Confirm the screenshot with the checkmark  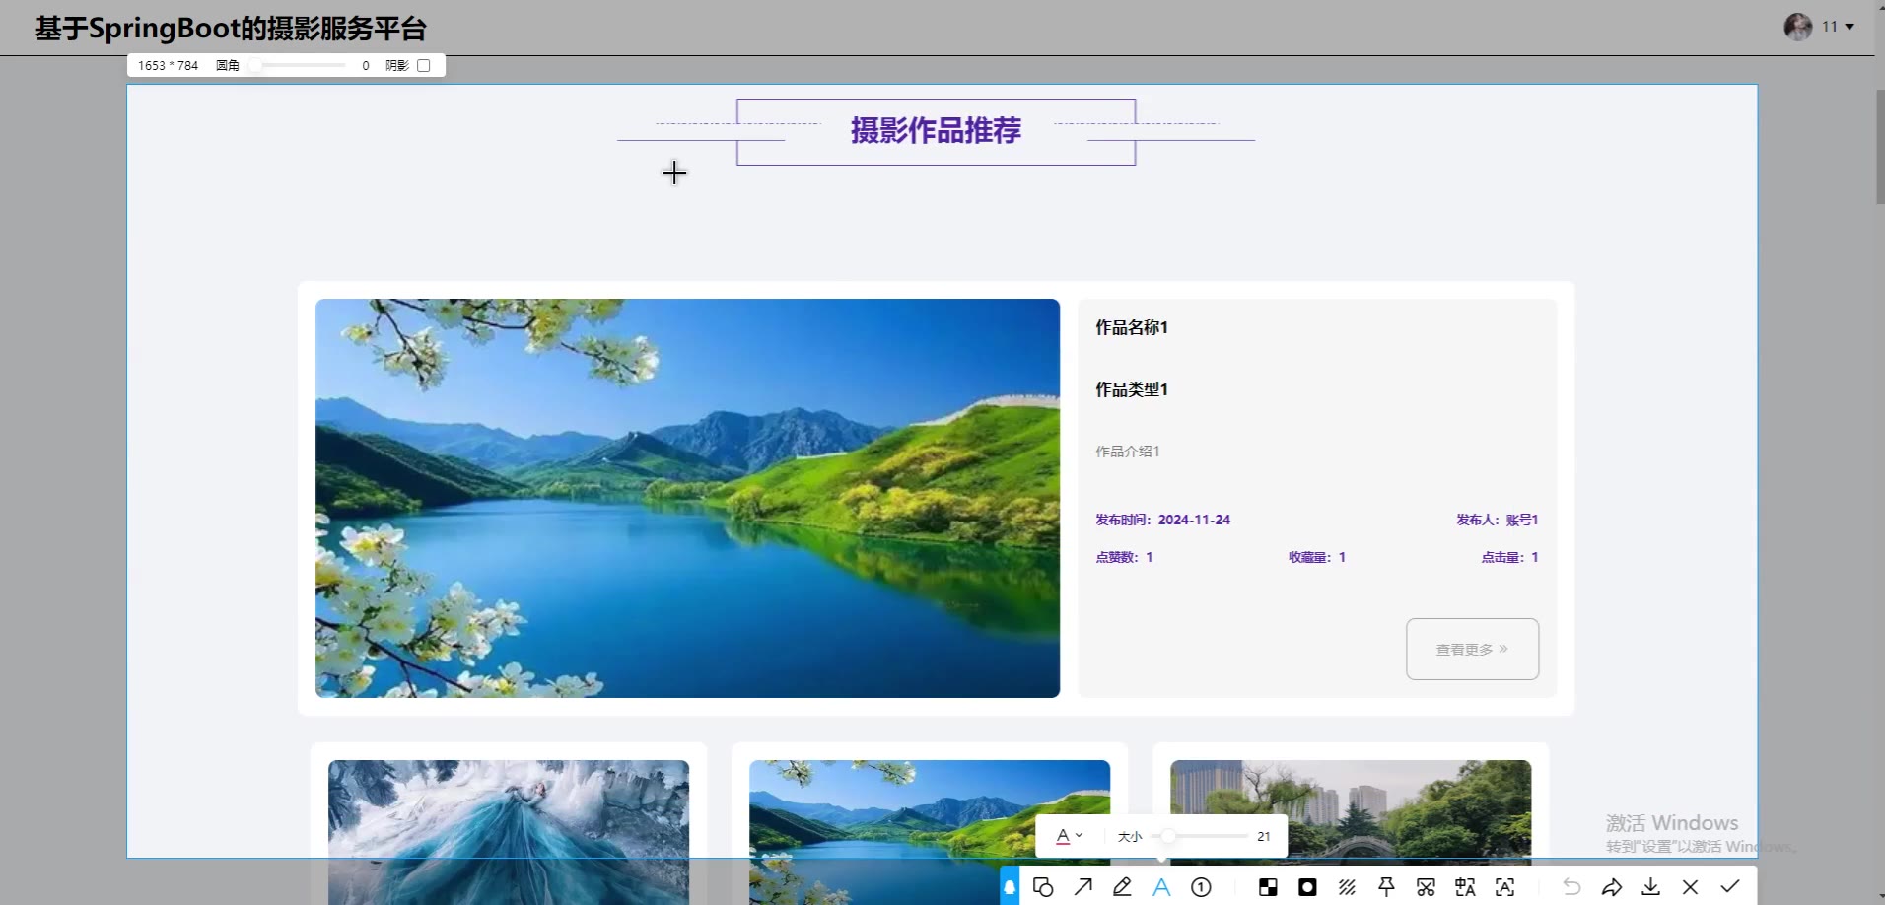1729,887
